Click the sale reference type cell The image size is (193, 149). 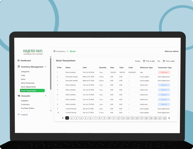coord(141,72)
